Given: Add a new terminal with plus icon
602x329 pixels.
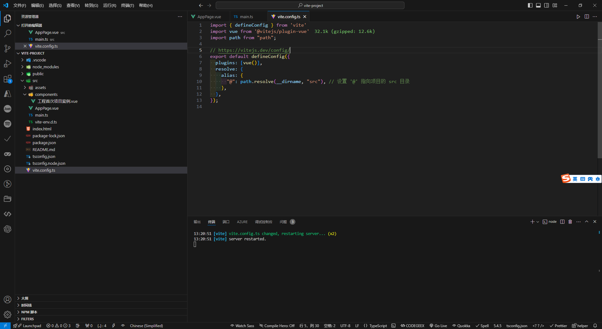Looking at the screenshot, I should (532, 222).
